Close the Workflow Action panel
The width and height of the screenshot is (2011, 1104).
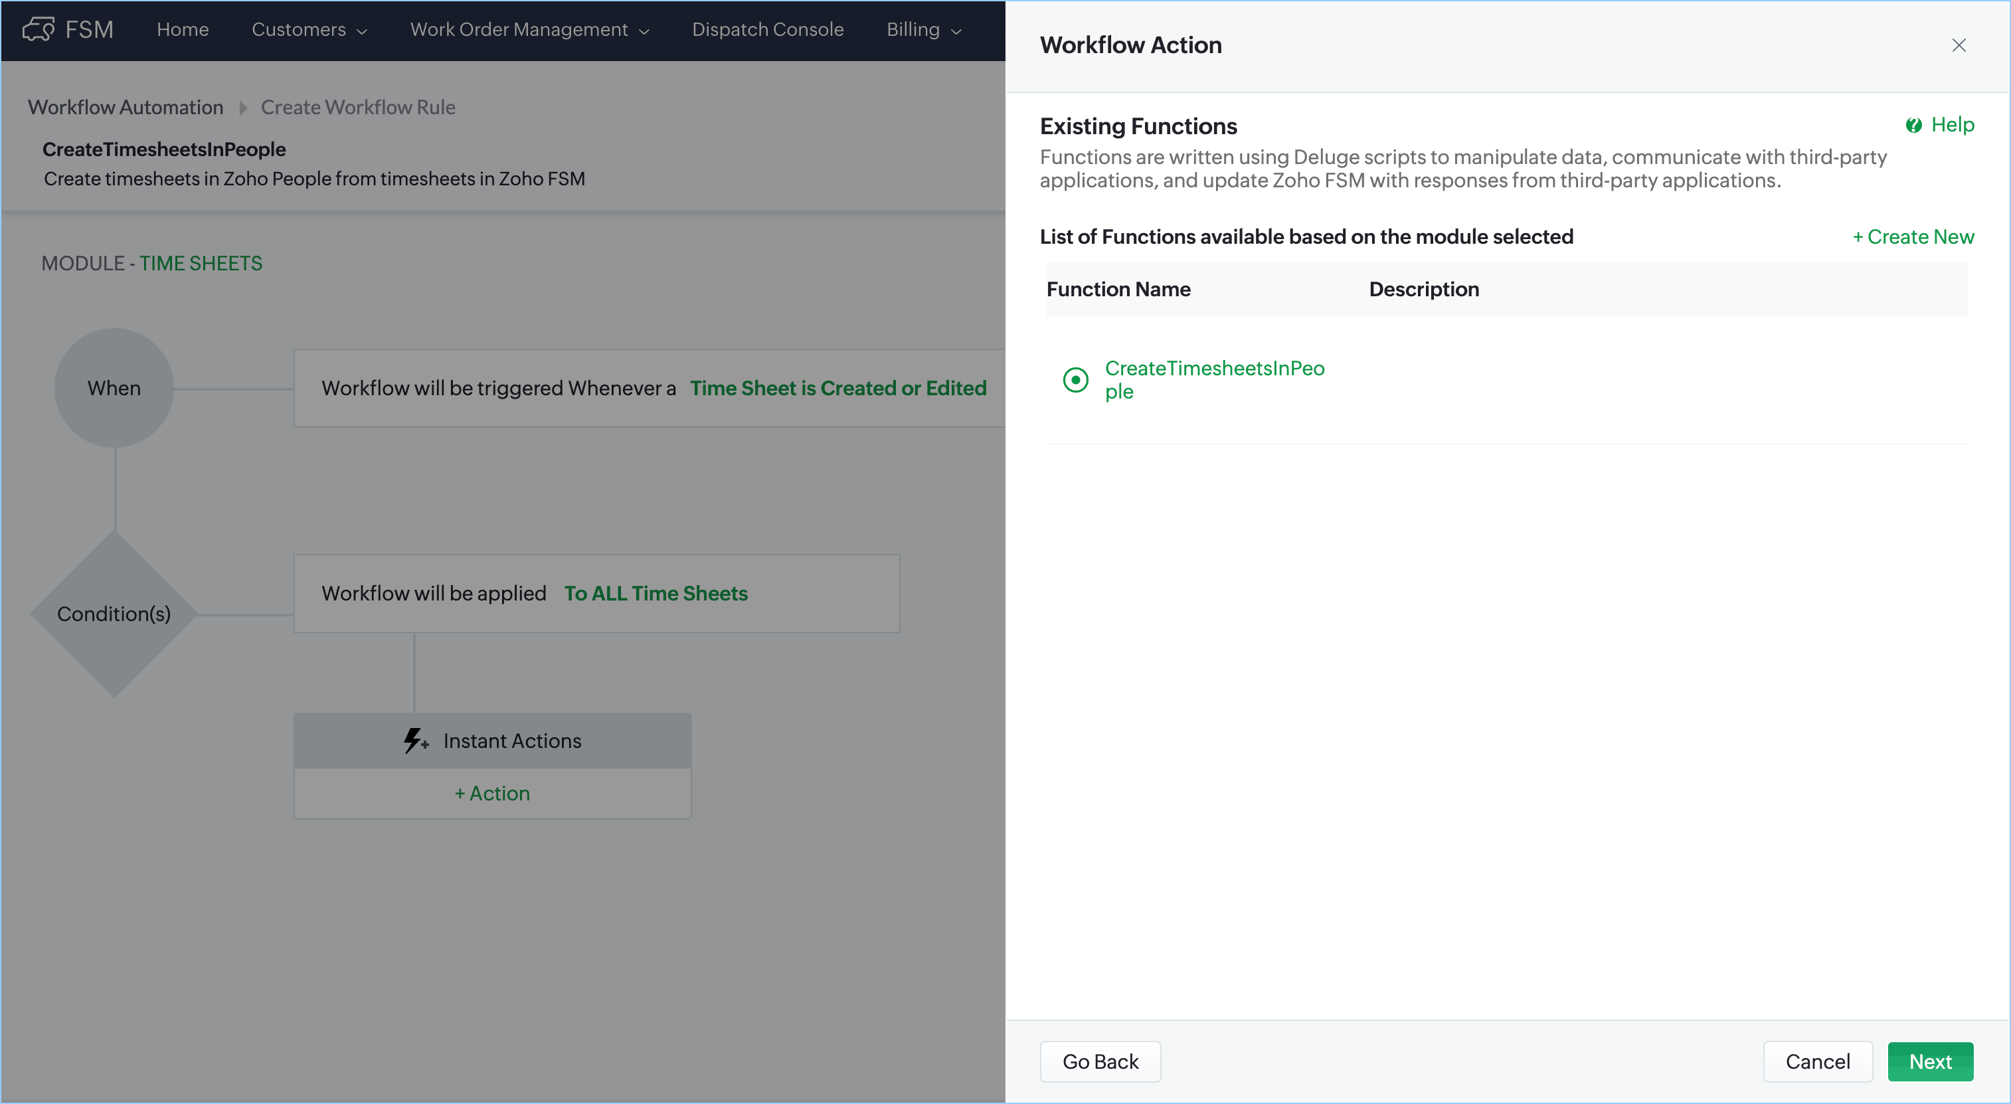1958,45
